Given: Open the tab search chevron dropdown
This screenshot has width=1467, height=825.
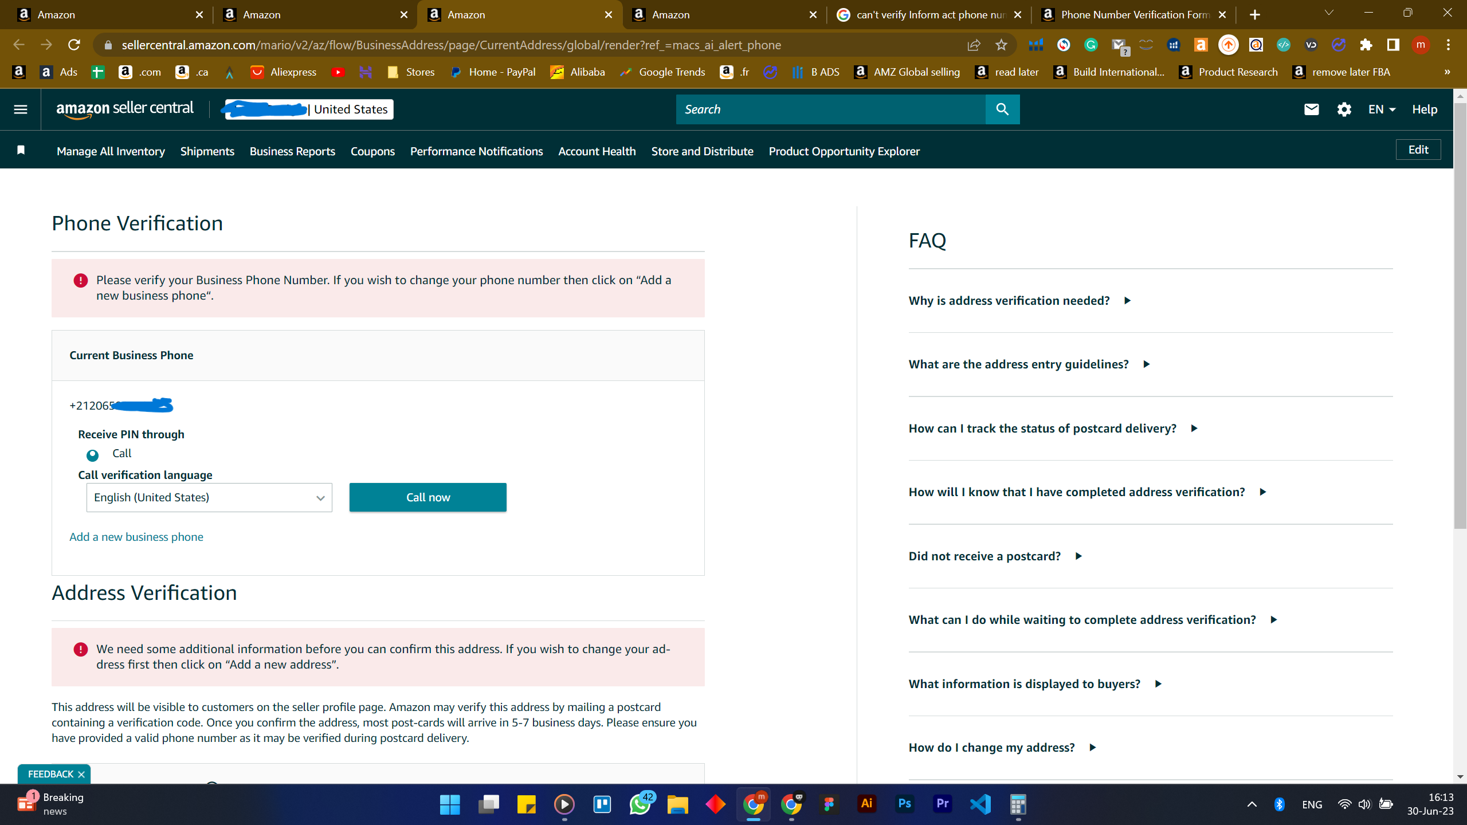Looking at the screenshot, I should tap(1329, 14).
